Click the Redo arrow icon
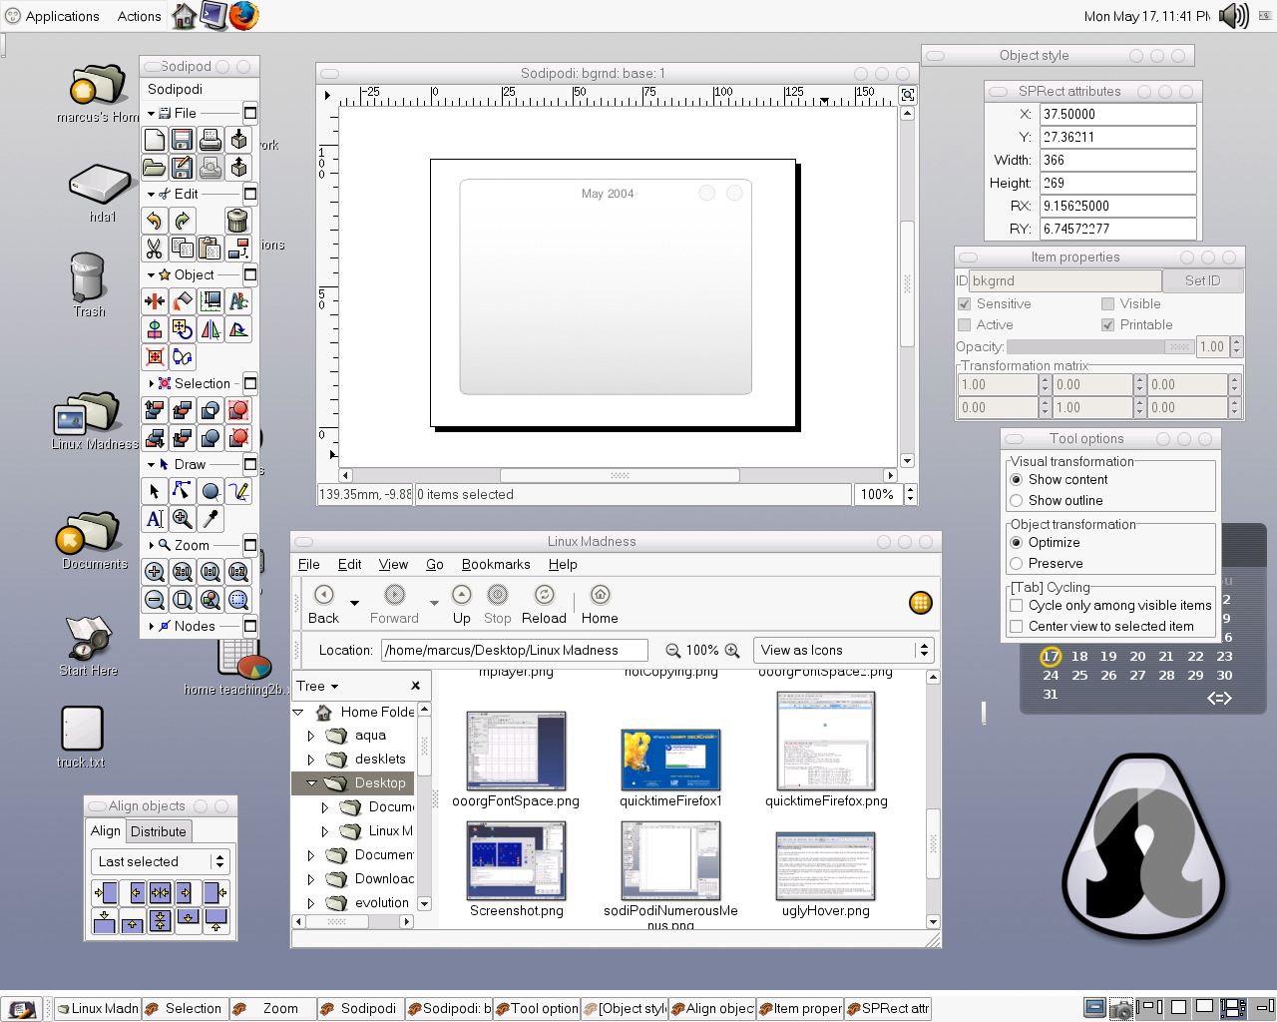1277x1022 pixels. [183, 221]
